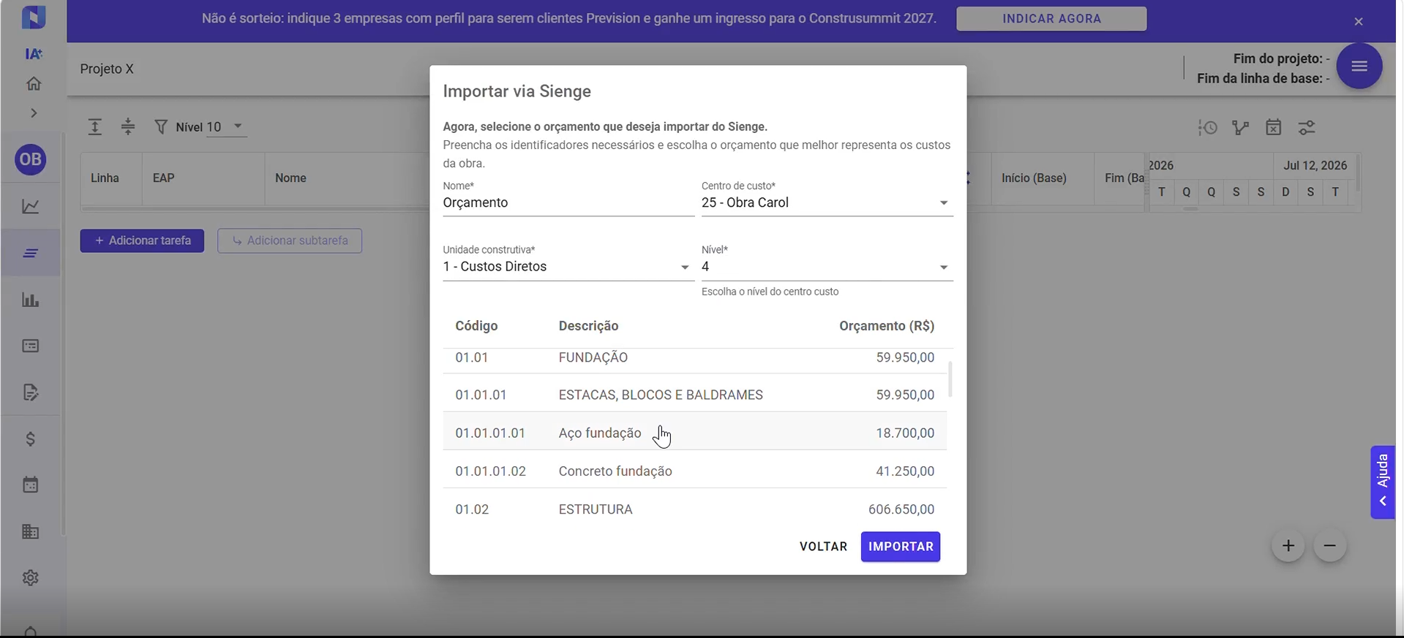Dismiss the promotional banner with X
The image size is (1404, 638).
1359,22
